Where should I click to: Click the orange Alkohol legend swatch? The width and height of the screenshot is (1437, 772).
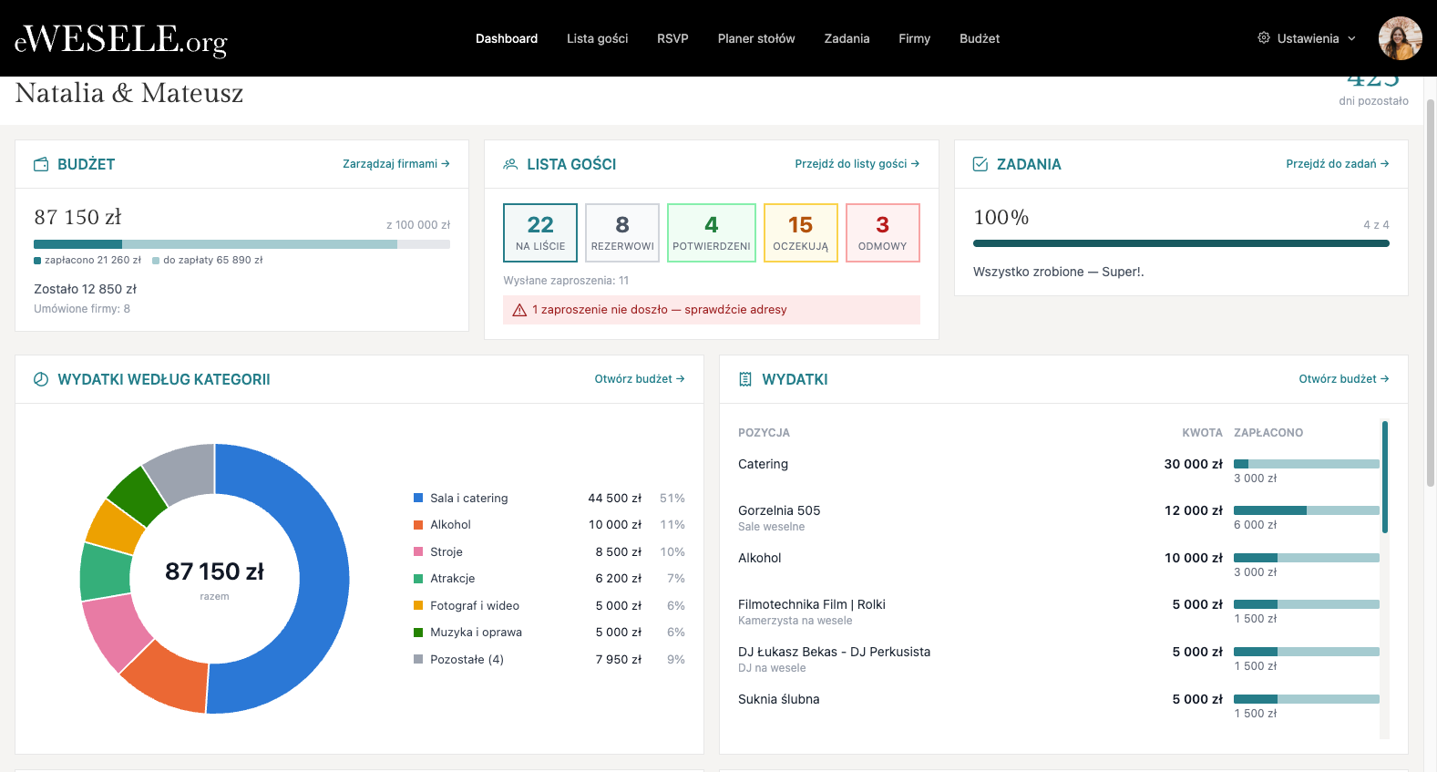click(x=418, y=525)
